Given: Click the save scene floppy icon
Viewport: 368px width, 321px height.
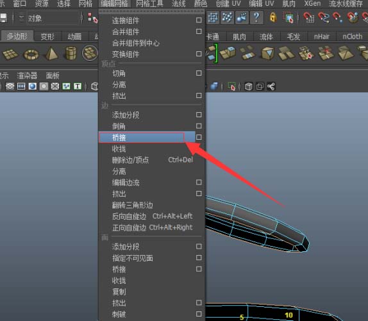Looking at the screenshot, I should tap(3, 18).
